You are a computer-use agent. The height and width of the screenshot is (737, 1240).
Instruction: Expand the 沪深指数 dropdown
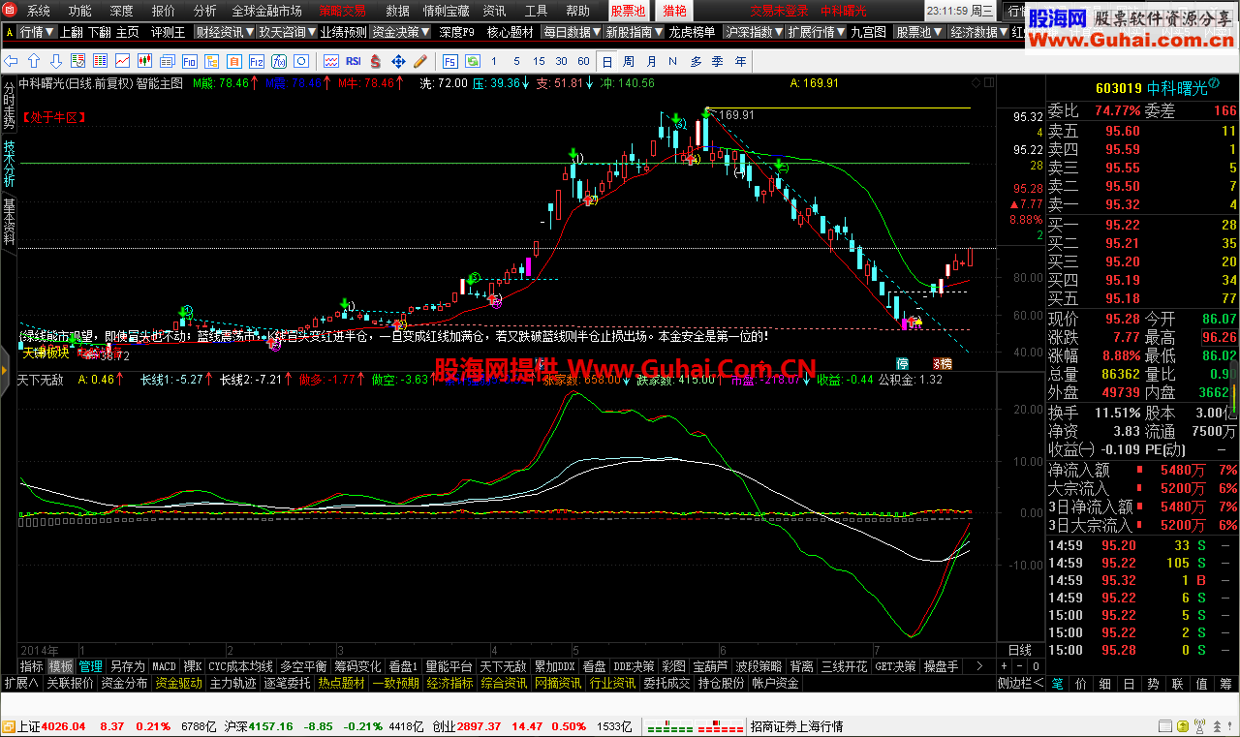point(753,32)
